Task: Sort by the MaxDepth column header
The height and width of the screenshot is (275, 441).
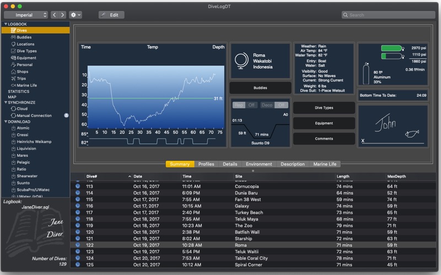Action: point(396,176)
